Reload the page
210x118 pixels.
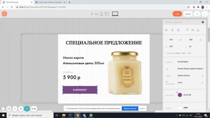pyautogui.click(x=12, y=7)
